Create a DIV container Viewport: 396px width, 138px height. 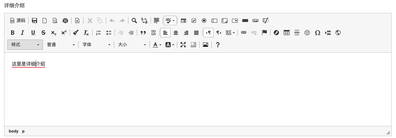click(153, 33)
